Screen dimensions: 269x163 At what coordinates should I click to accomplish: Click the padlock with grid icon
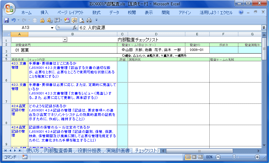click(x=50, y=20)
